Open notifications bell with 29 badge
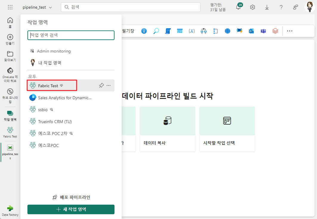This screenshot has width=317, height=219. [x=239, y=7]
